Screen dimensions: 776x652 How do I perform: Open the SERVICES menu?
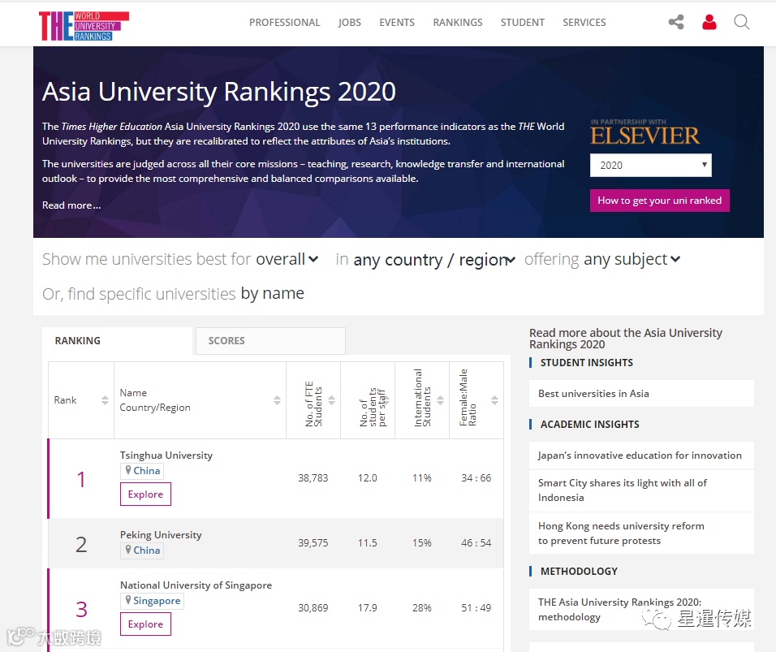click(x=584, y=22)
